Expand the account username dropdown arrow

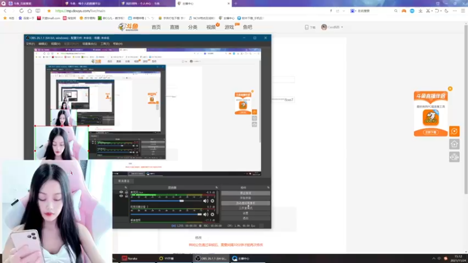point(342,27)
